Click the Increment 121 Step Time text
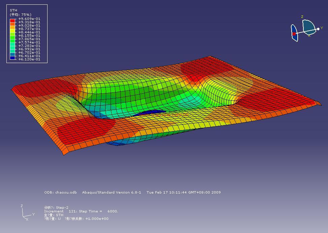 tap(81, 211)
